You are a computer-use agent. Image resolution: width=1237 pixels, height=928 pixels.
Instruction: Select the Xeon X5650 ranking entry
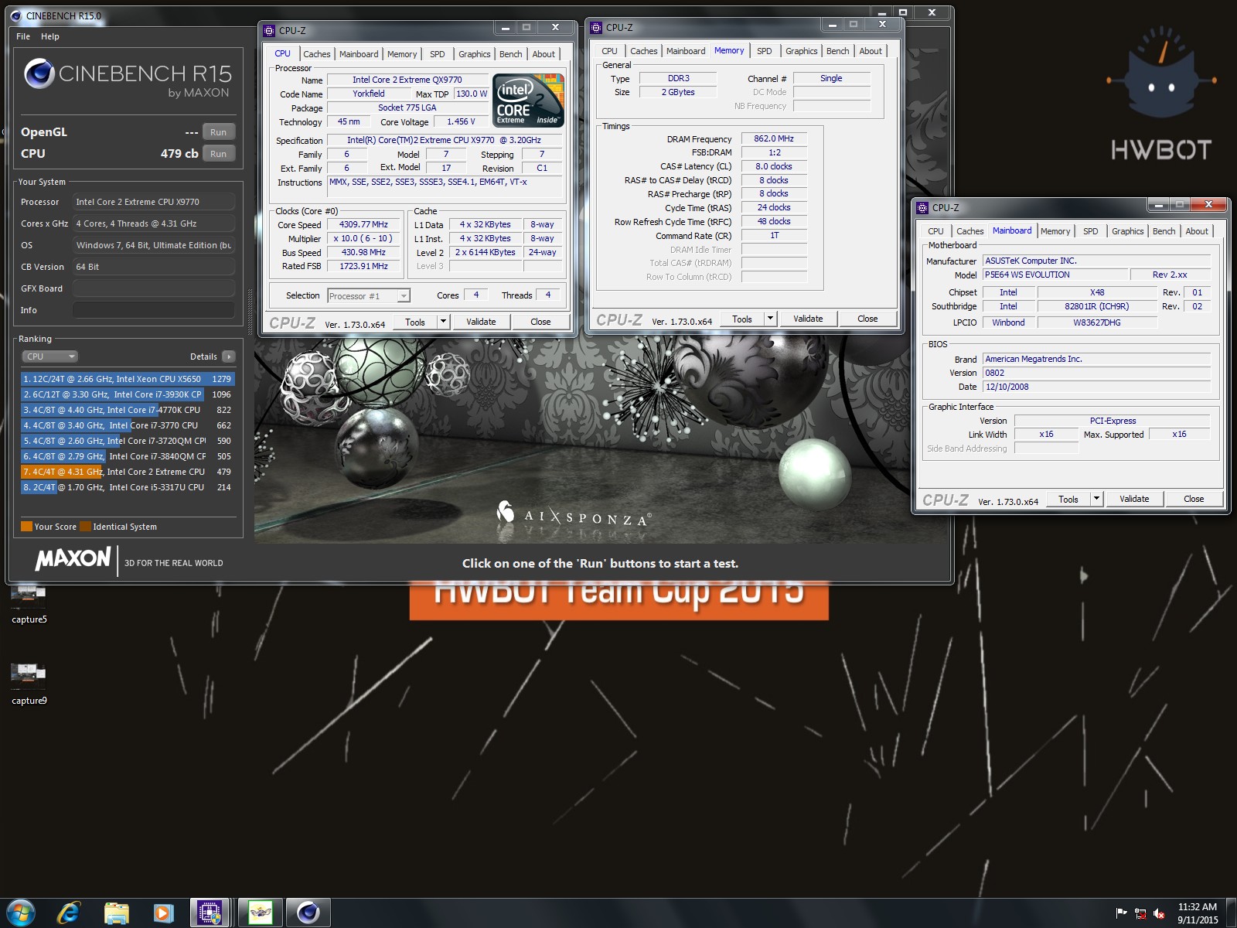pos(128,379)
